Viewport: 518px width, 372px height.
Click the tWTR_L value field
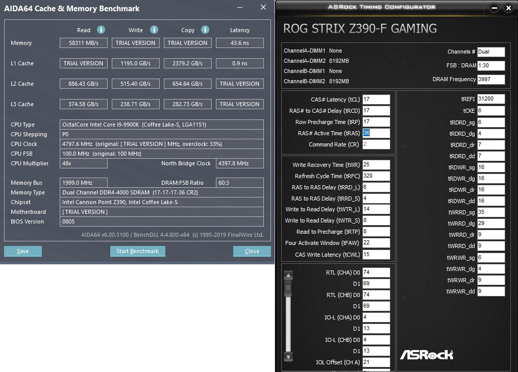376,209
